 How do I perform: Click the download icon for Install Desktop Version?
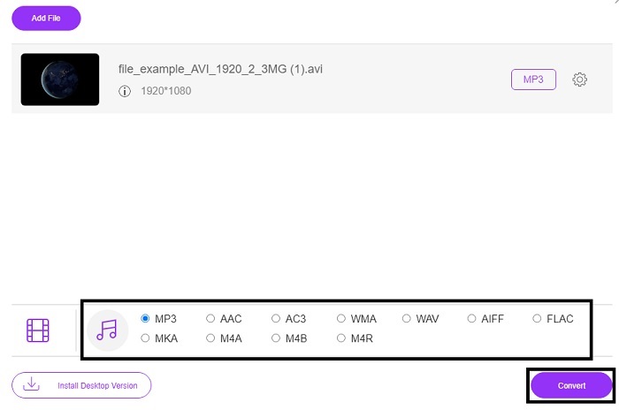pyautogui.click(x=32, y=384)
